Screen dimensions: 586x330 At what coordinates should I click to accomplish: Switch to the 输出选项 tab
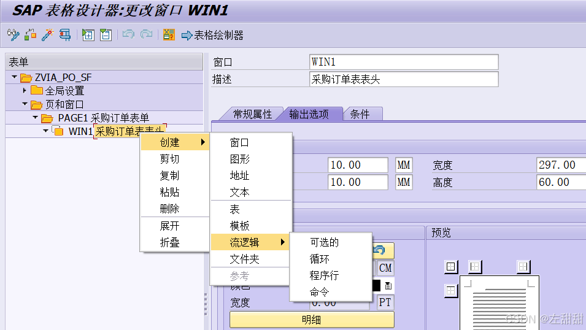click(x=309, y=114)
